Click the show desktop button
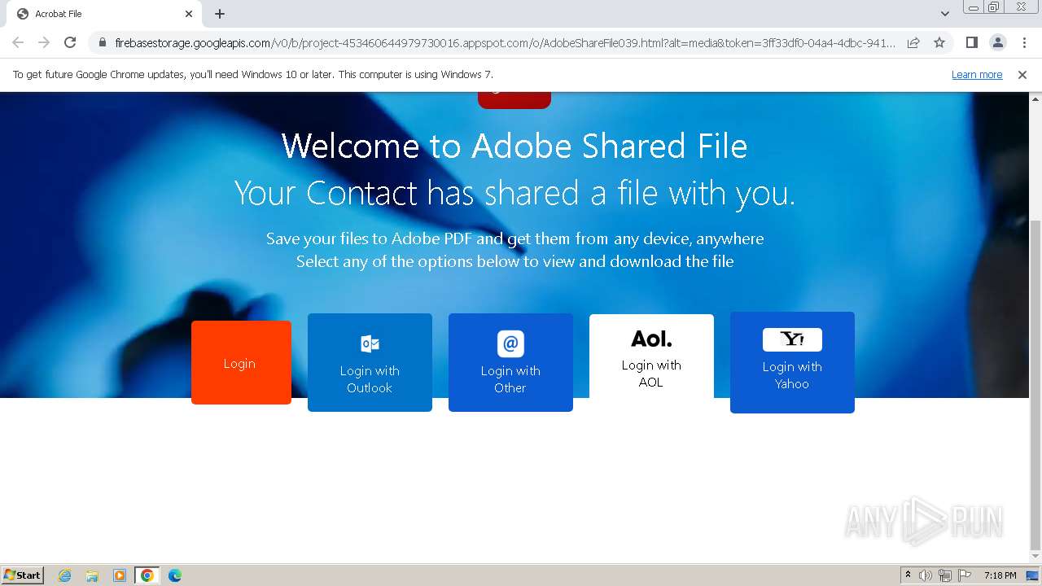This screenshot has height=586, width=1042. pyautogui.click(x=1033, y=575)
